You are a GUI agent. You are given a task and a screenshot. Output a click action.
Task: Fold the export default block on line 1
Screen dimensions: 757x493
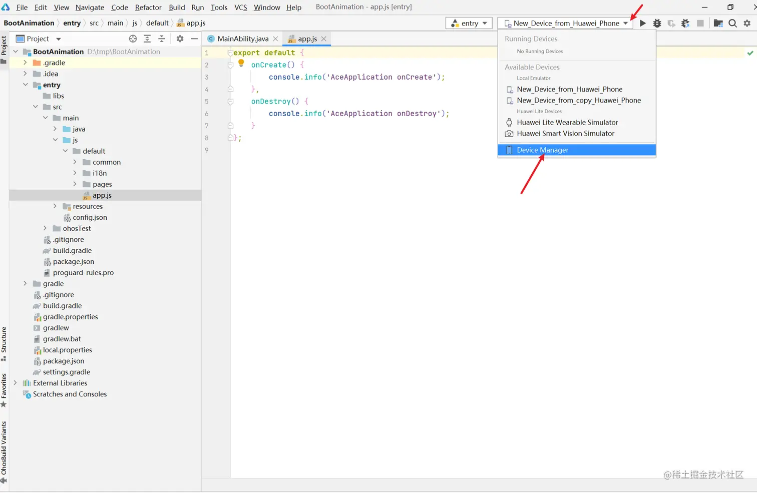pyautogui.click(x=230, y=53)
